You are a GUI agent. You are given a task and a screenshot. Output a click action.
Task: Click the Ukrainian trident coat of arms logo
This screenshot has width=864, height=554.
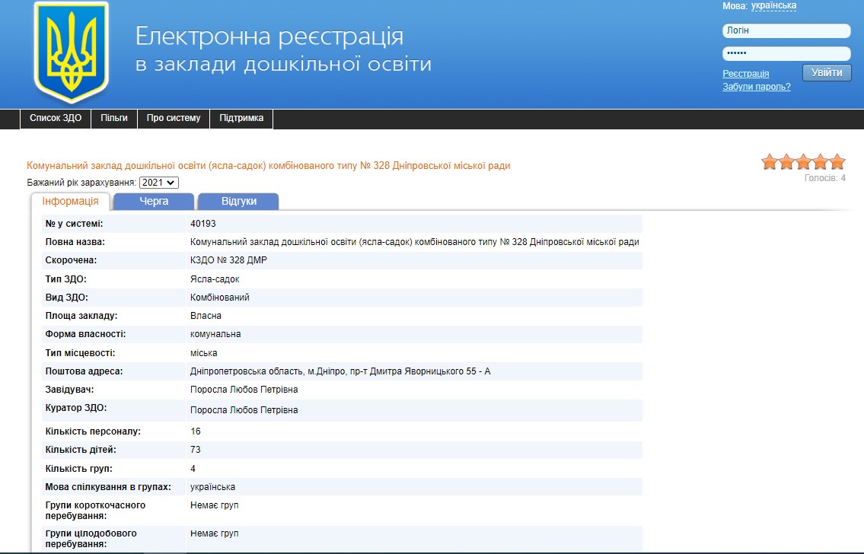[71, 53]
